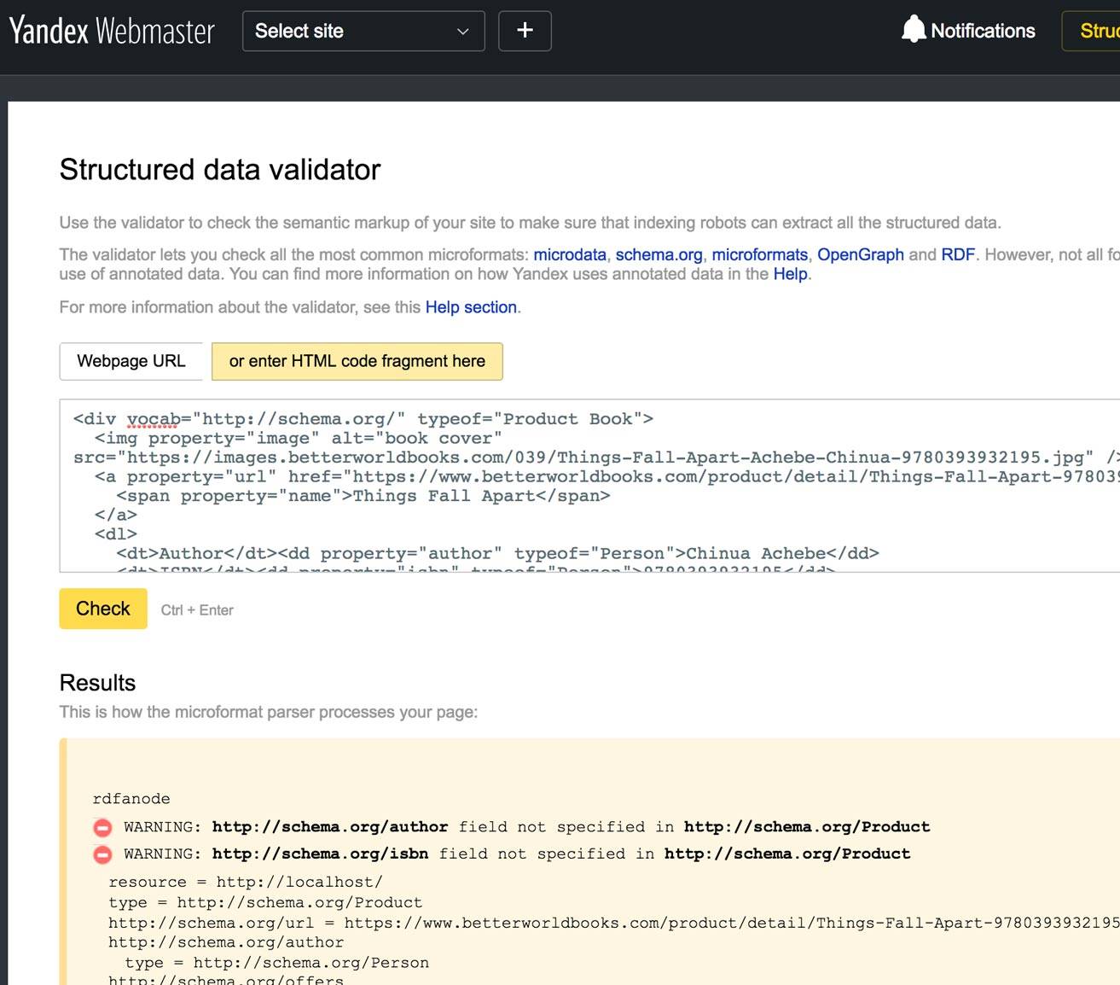Open the Yandex Webmaster logo home link
This screenshot has height=985, width=1120.
112,31
